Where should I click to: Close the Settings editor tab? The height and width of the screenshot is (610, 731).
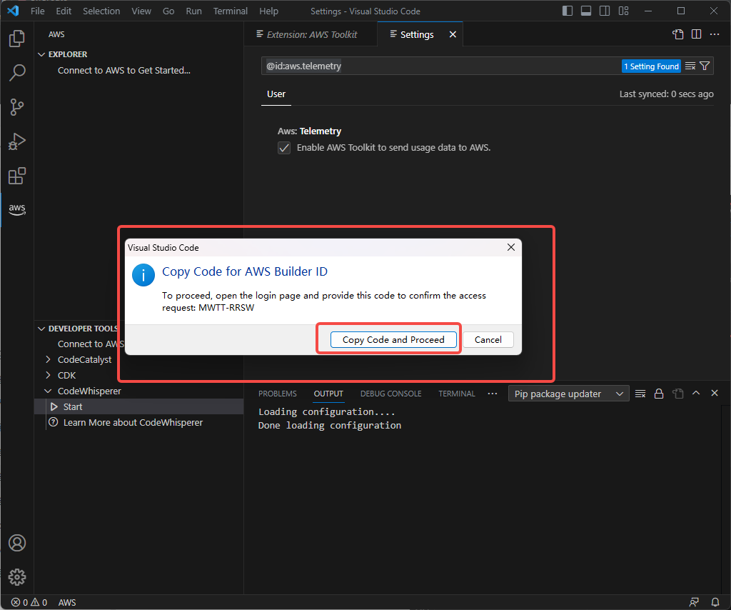pyautogui.click(x=453, y=34)
